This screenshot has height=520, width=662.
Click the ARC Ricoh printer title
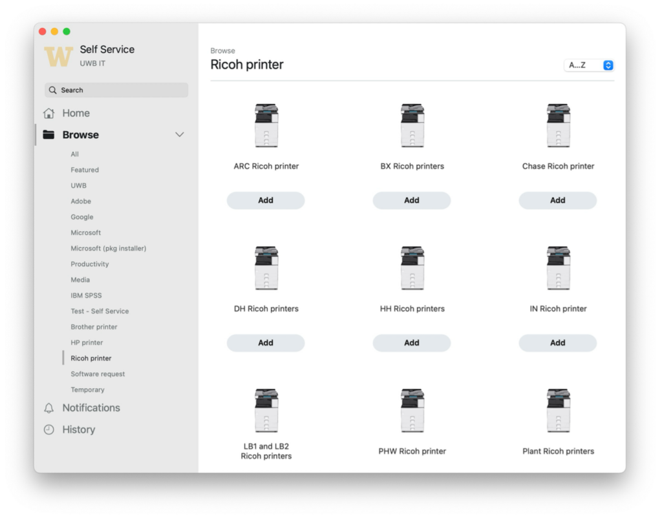click(x=266, y=166)
